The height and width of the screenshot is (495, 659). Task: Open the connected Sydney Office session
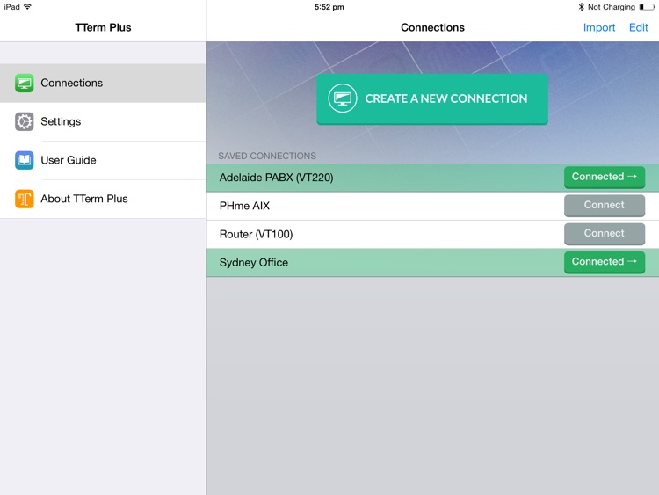(x=605, y=262)
